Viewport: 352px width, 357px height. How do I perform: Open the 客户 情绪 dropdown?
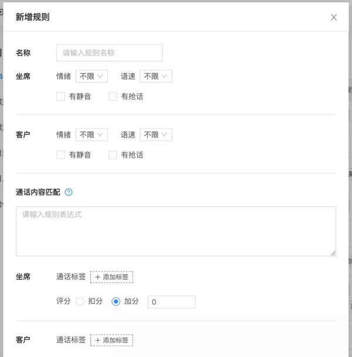coord(92,135)
